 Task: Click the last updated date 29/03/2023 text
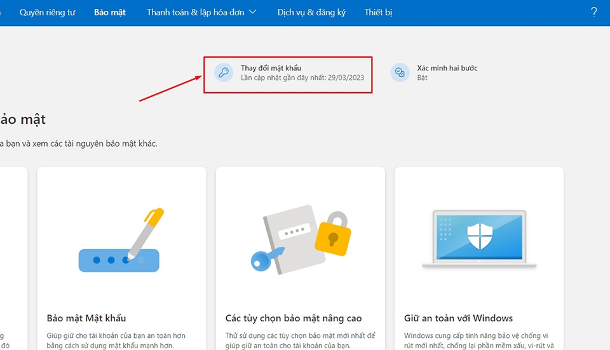[302, 77]
